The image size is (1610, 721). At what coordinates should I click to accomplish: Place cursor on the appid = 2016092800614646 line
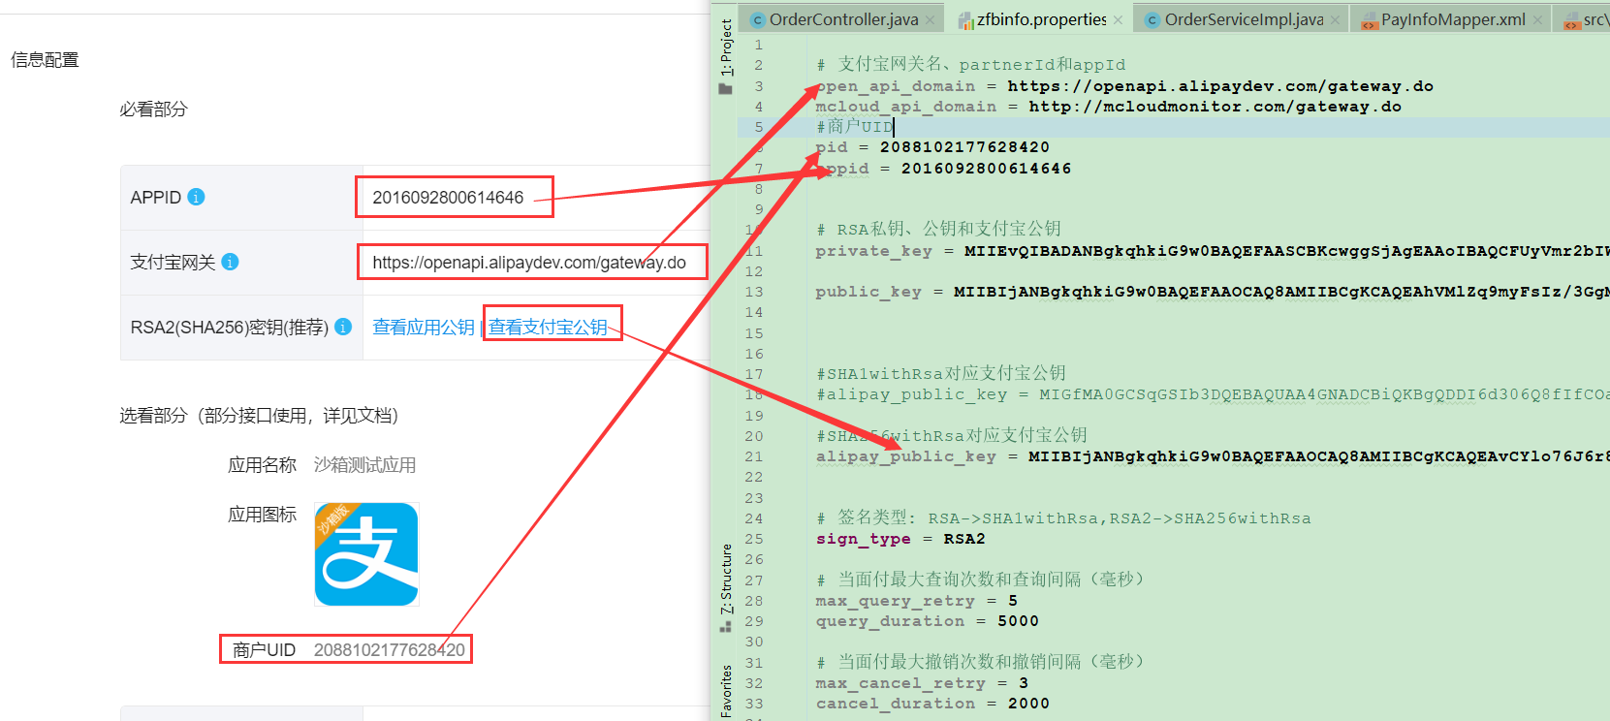943,169
